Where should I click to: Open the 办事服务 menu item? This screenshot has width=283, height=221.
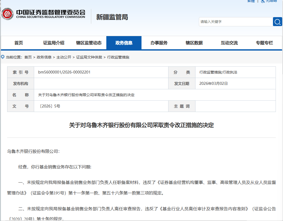coord(159,43)
